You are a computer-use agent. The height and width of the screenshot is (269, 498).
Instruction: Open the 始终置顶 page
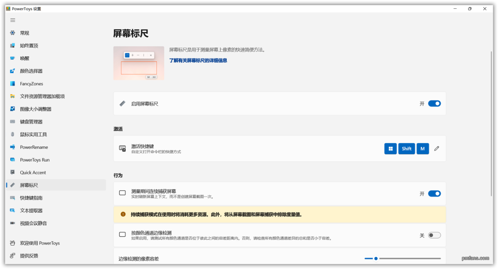56,45
